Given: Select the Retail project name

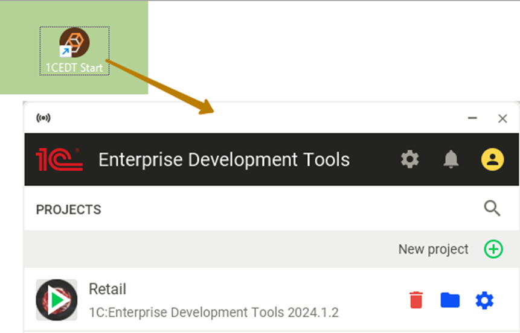Looking at the screenshot, I should click(x=108, y=290).
